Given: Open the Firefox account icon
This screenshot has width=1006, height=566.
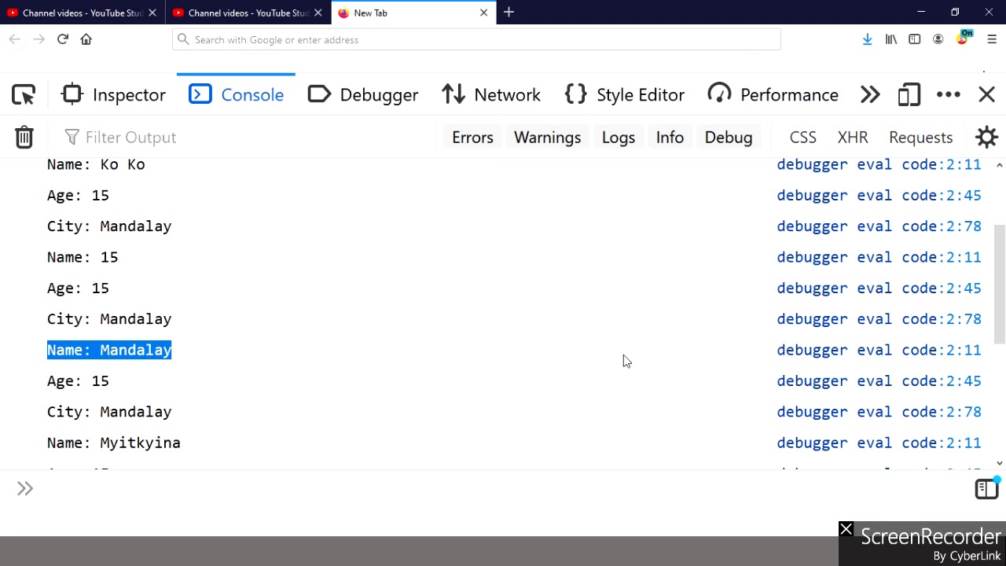Looking at the screenshot, I should (x=938, y=39).
